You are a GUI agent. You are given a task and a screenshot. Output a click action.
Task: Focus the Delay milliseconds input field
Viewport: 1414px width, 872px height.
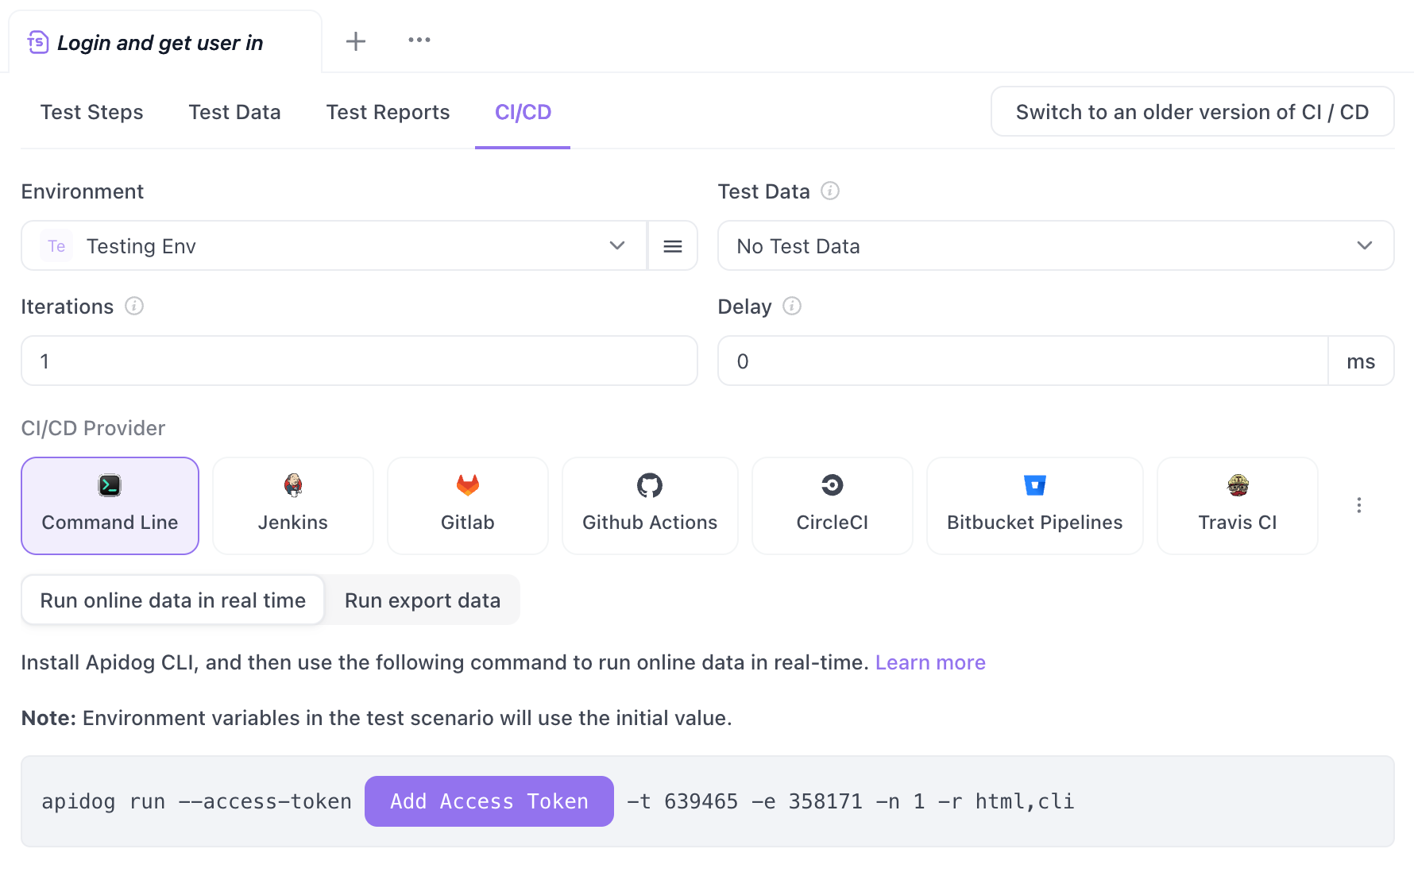(1023, 361)
